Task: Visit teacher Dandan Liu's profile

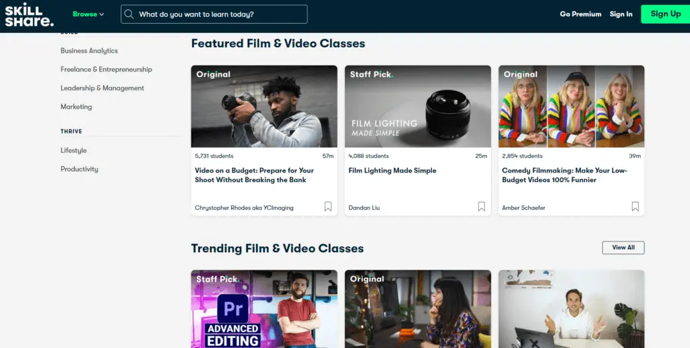Action: [364, 208]
